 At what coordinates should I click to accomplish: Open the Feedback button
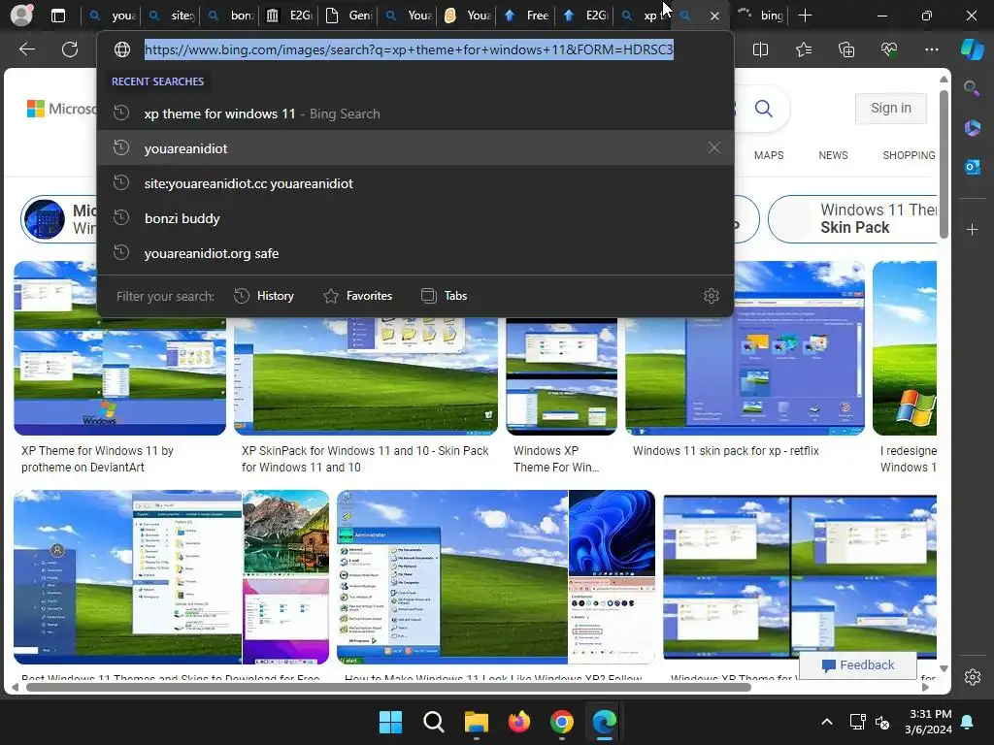pos(858,665)
